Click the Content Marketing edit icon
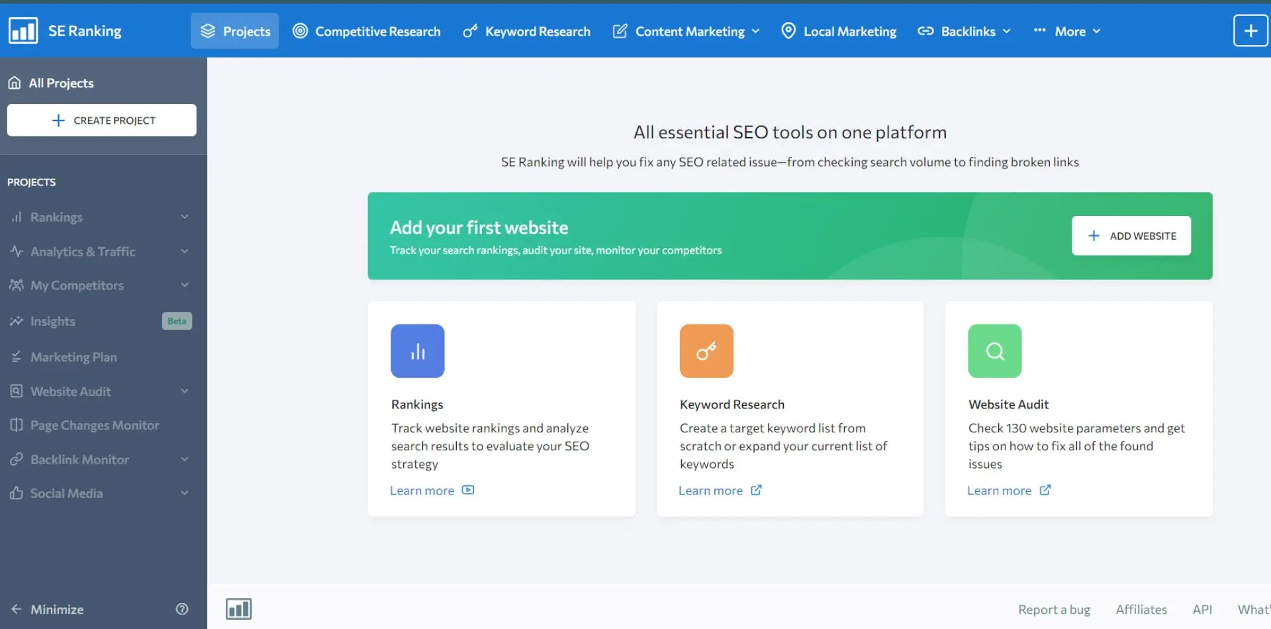1271x629 pixels. (620, 31)
